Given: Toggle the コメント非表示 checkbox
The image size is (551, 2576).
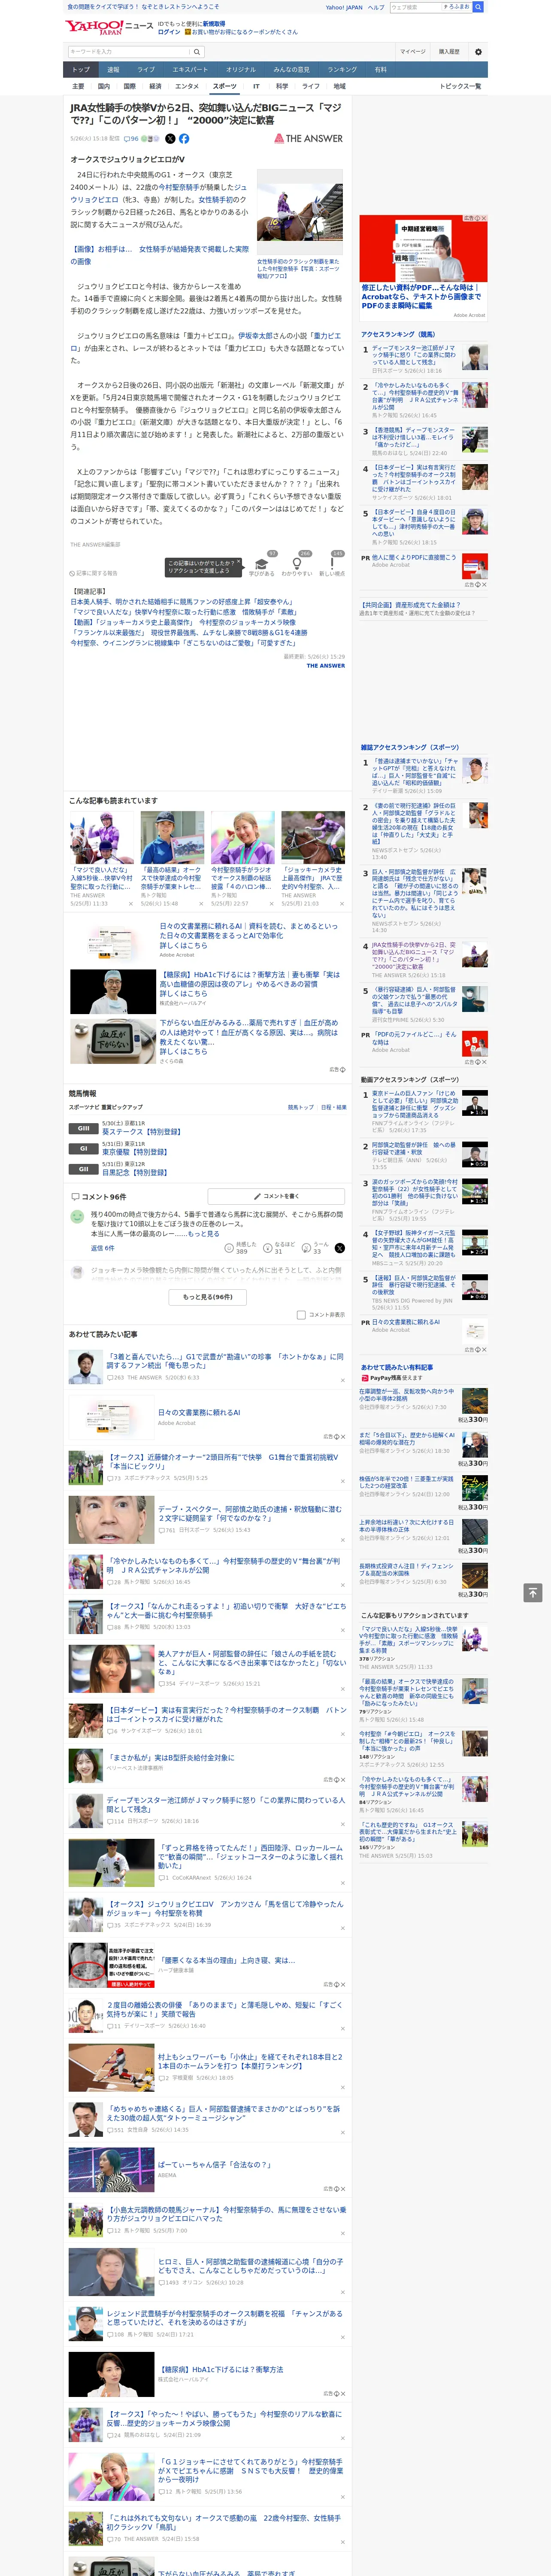Looking at the screenshot, I should coord(301,1315).
